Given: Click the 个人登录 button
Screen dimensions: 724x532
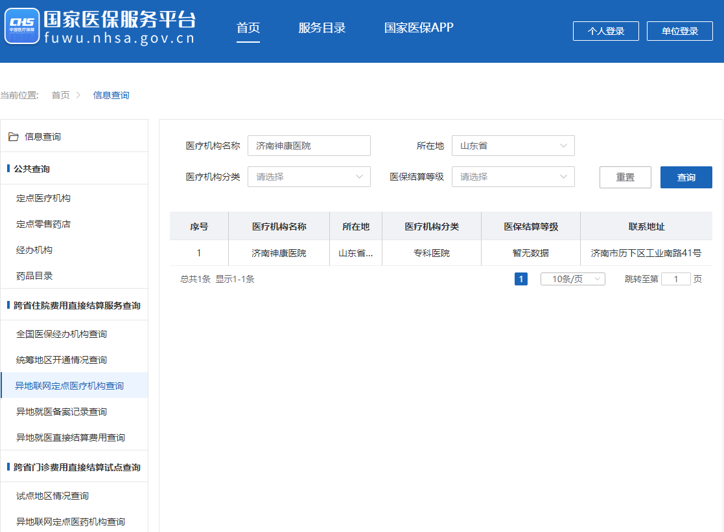Looking at the screenshot, I should tap(605, 31).
